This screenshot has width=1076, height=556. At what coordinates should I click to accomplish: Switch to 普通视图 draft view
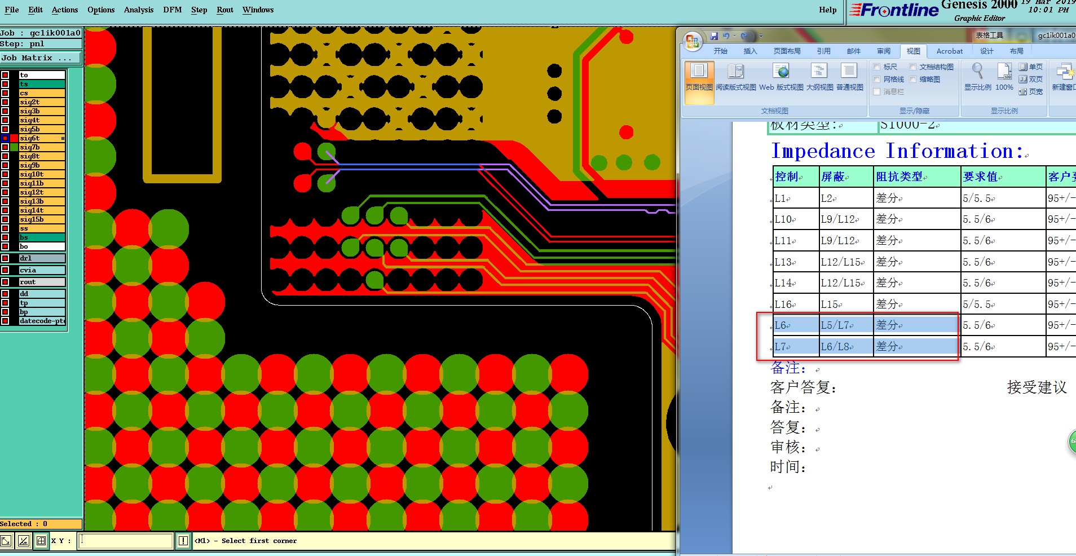click(x=849, y=77)
